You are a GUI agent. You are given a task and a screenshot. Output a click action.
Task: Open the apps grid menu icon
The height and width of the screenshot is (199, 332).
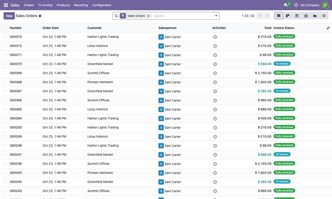click(6, 5)
